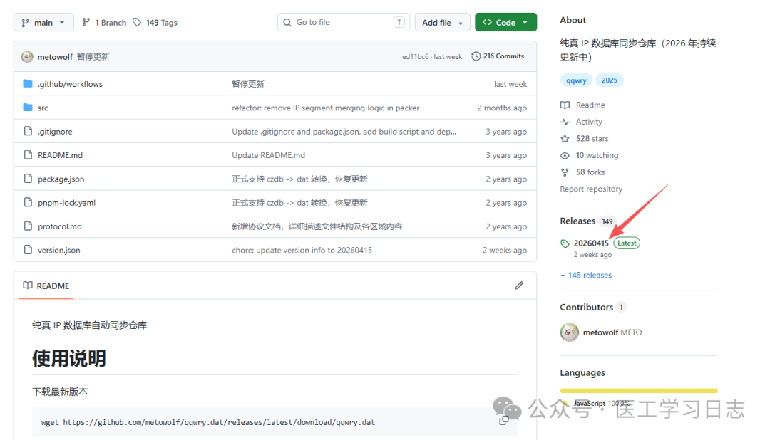Open the refactor remove IP segment commit message
This screenshot has height=440, width=770.
326,108
